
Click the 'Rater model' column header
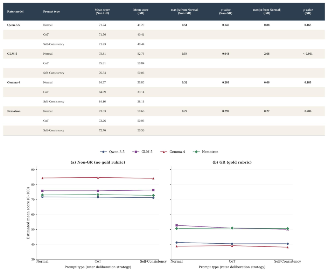point(15,12)
